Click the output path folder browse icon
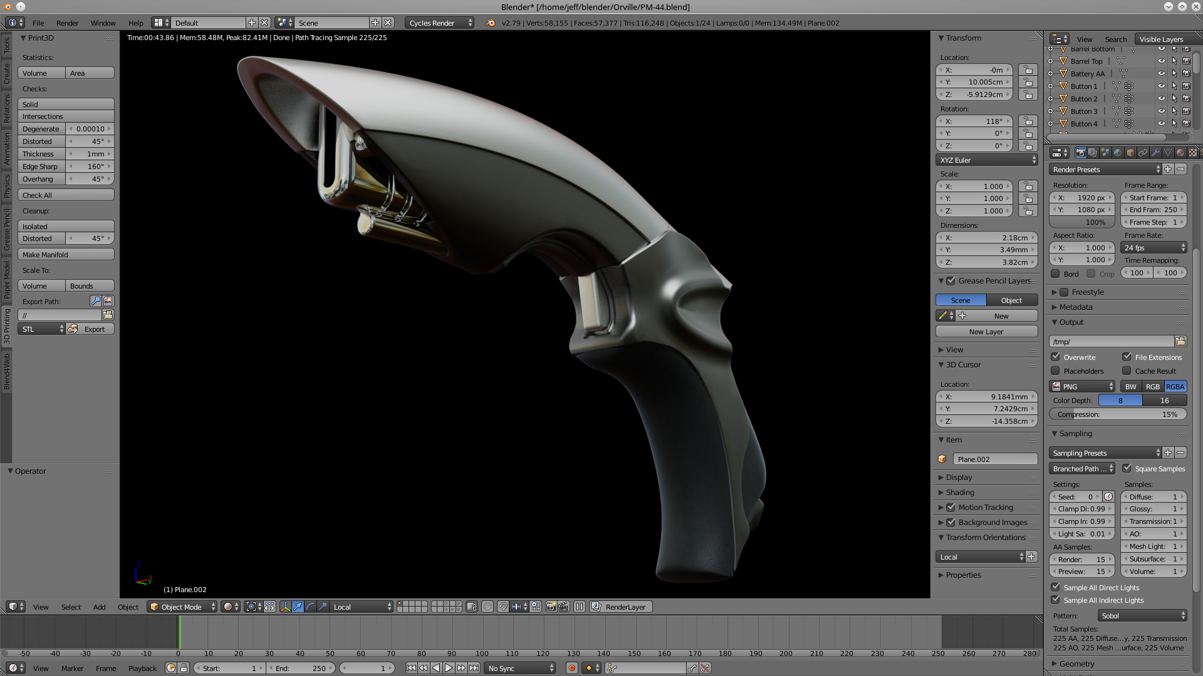 (1180, 341)
